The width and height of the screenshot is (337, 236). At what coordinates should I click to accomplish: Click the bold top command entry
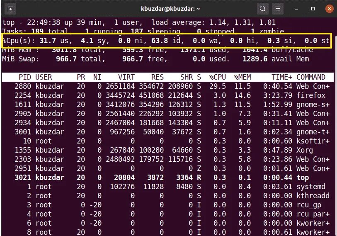pyautogui.click(x=303, y=178)
